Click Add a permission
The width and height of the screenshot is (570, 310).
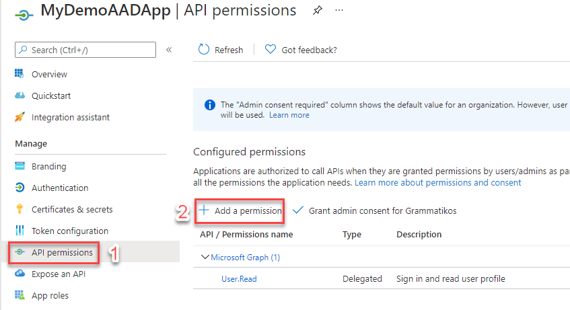pos(248,210)
